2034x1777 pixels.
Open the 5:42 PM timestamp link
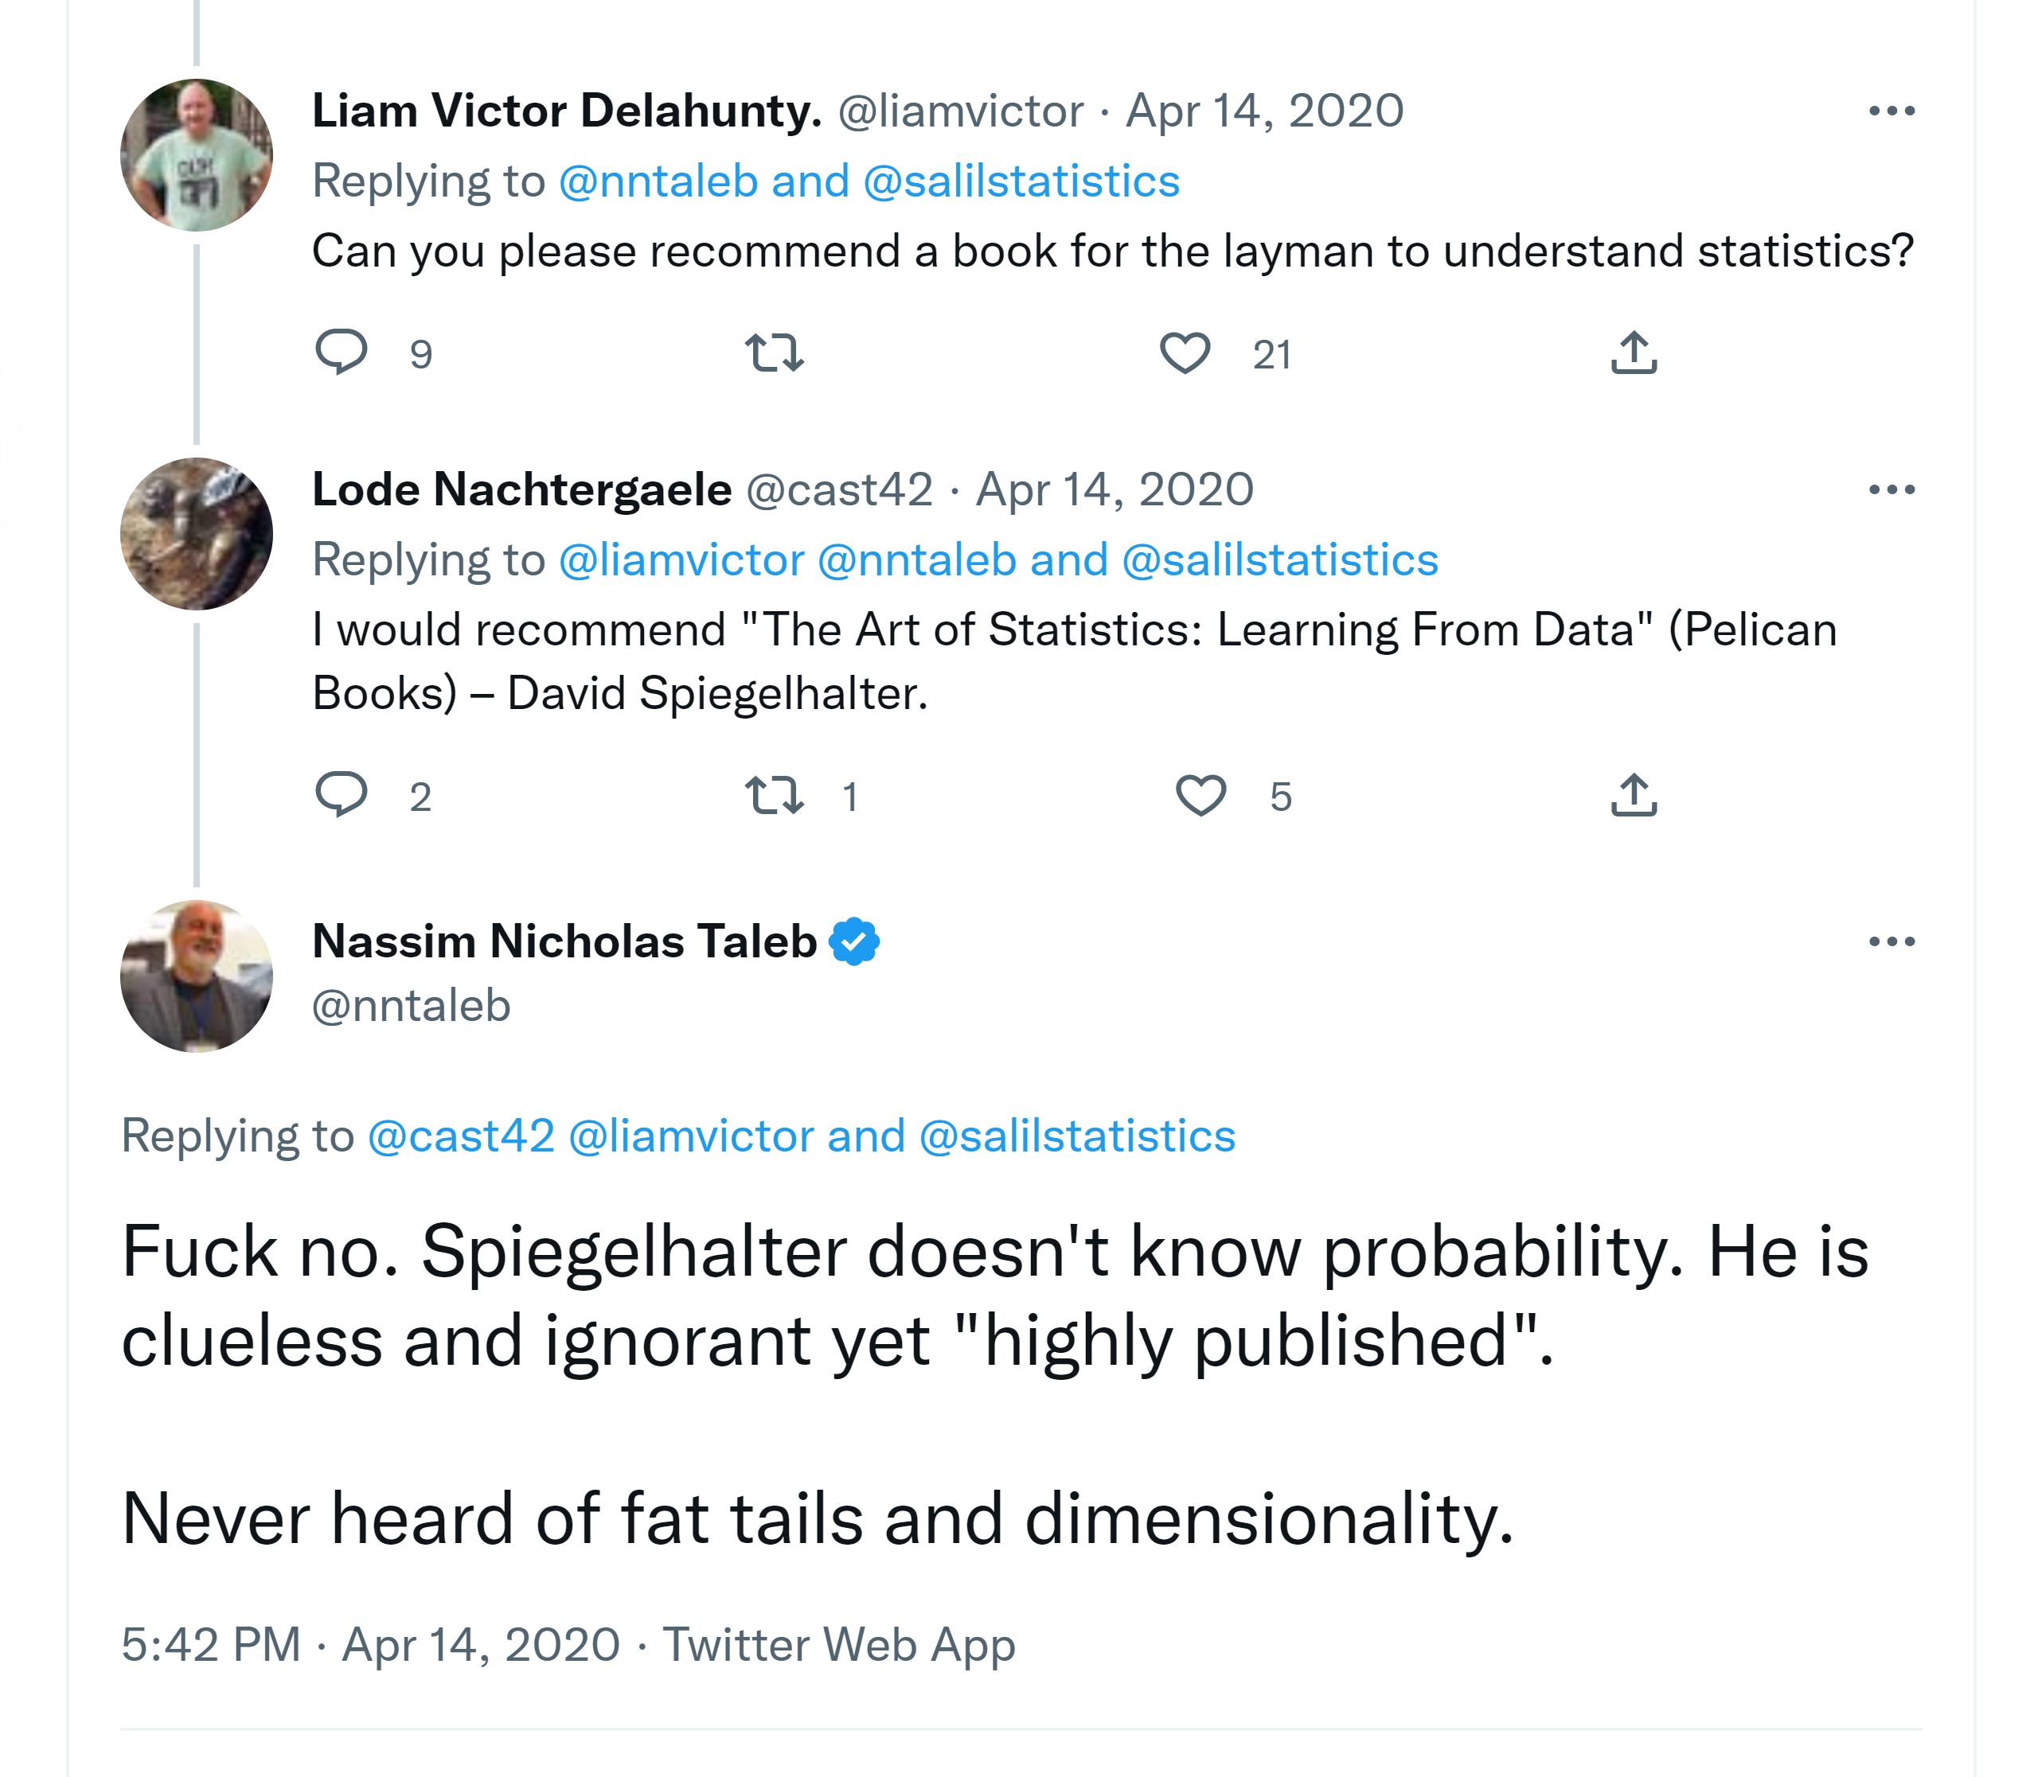click(210, 1644)
